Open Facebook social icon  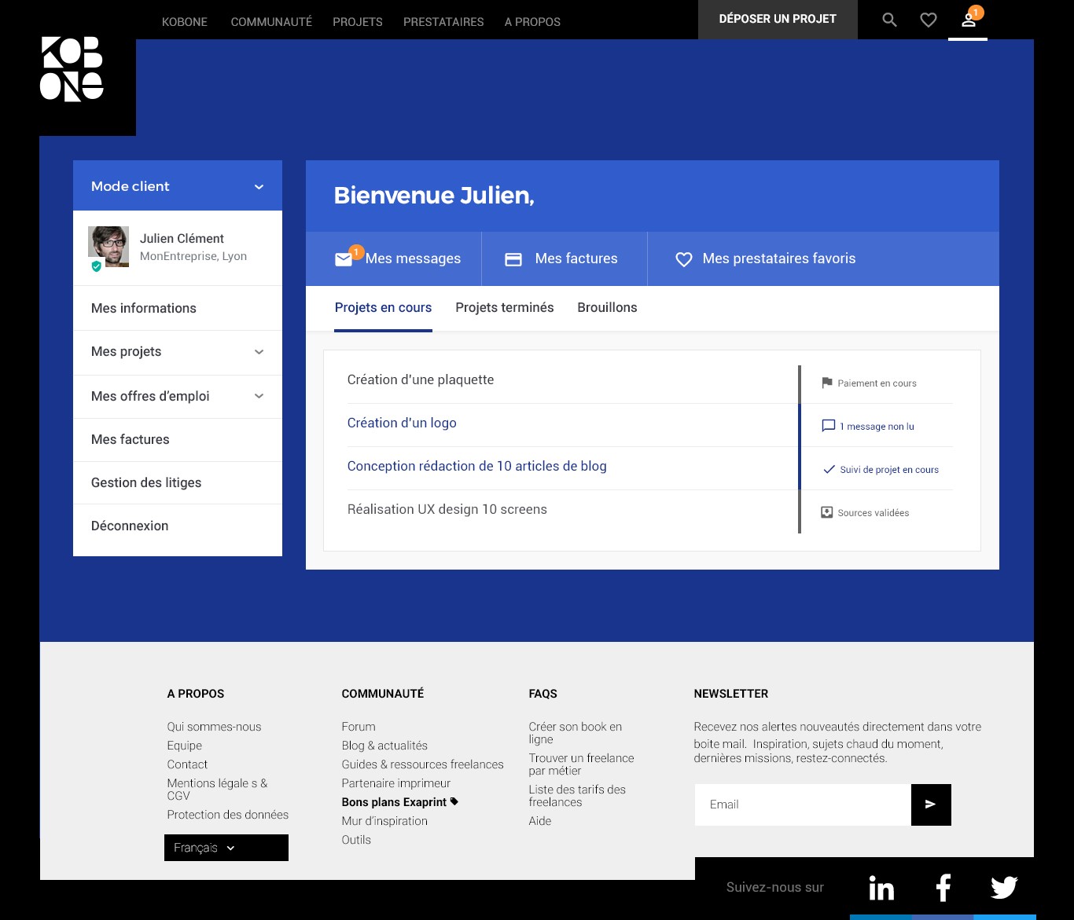pyautogui.click(x=943, y=888)
